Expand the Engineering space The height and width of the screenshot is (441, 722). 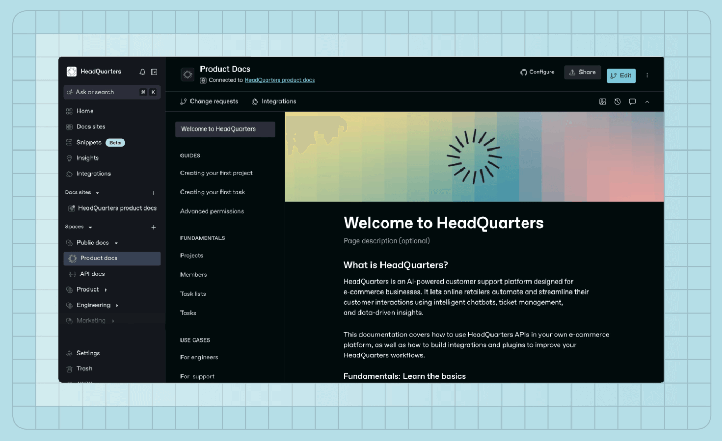coord(117,305)
